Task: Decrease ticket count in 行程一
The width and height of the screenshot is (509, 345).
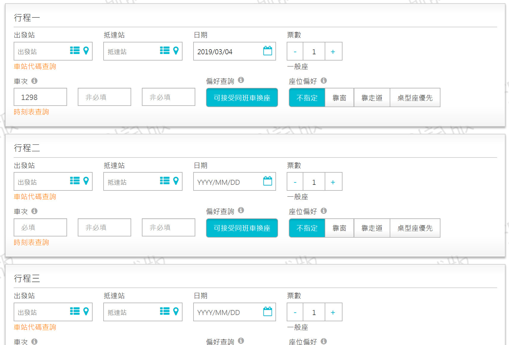Action: (x=295, y=51)
